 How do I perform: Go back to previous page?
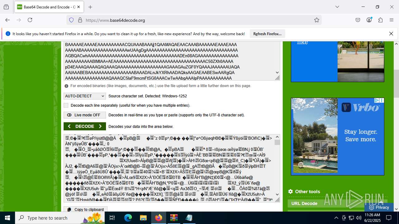pos(7,20)
